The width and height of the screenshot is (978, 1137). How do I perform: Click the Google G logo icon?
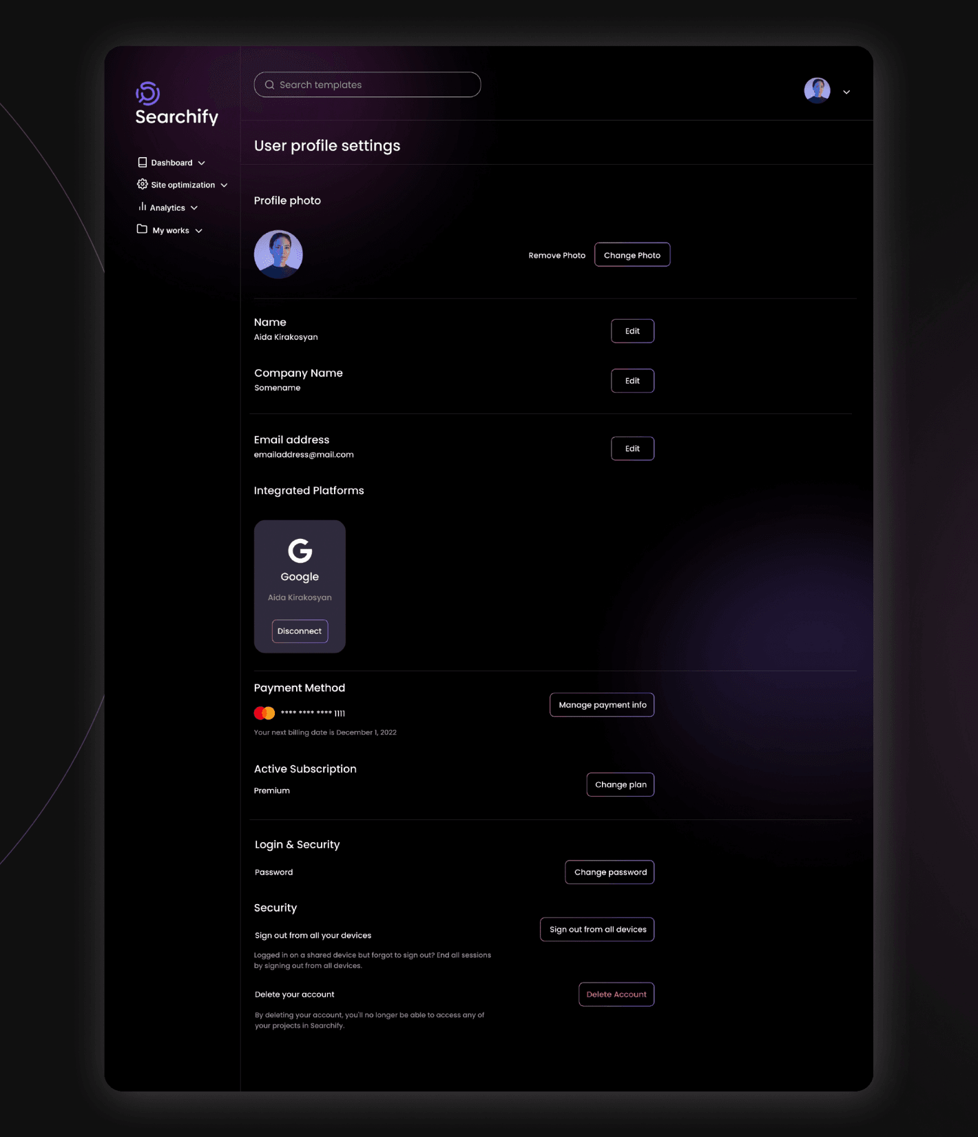coord(300,551)
